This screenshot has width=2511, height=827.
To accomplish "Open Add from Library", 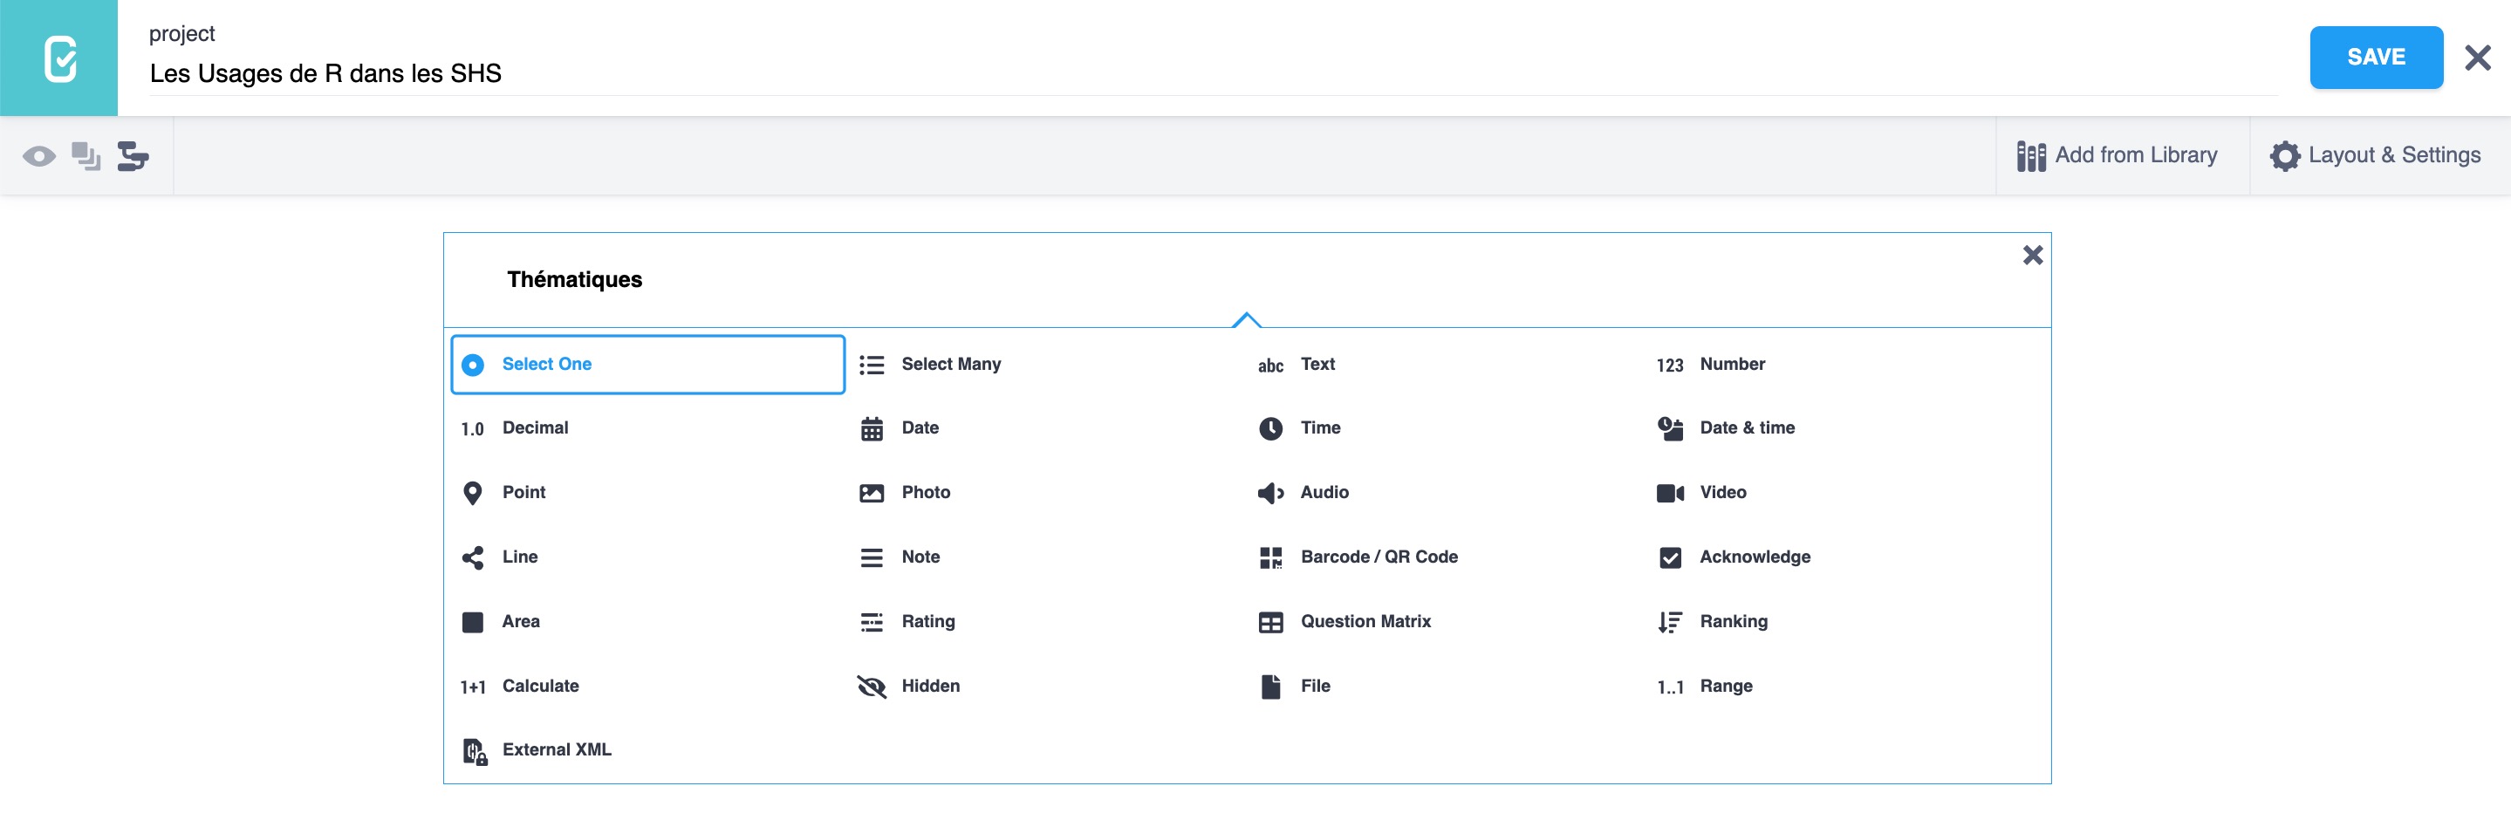I will (2118, 156).
